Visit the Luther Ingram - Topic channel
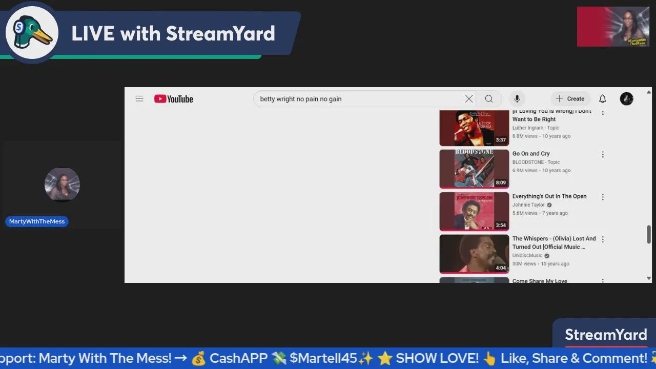Image resolution: width=656 pixels, height=369 pixels. [536, 128]
